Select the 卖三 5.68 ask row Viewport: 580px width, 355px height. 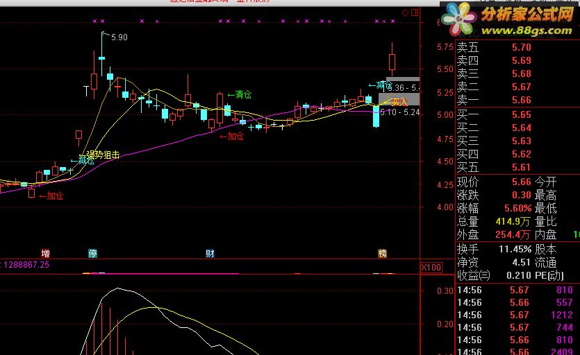click(518, 73)
